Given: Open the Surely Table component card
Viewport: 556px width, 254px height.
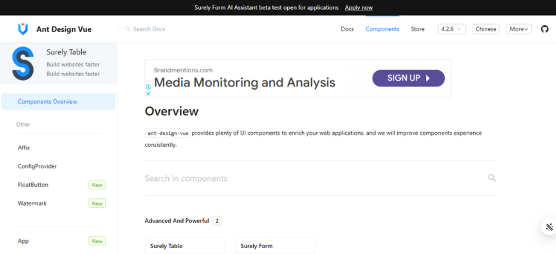Looking at the screenshot, I should pos(185,246).
